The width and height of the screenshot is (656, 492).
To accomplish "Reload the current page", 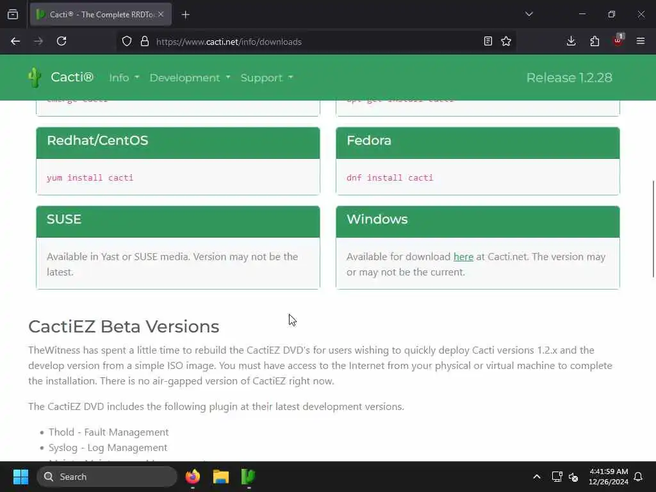I will 61,42.
